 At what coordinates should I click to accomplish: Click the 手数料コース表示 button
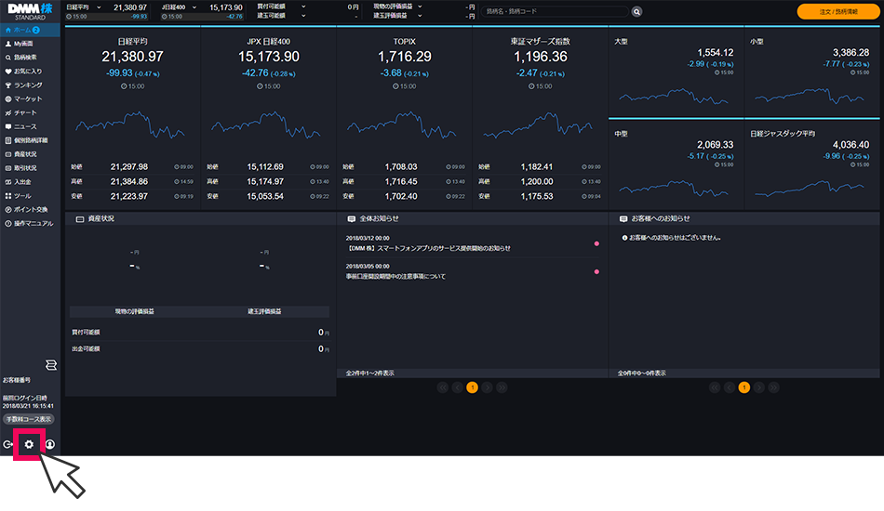[30, 420]
